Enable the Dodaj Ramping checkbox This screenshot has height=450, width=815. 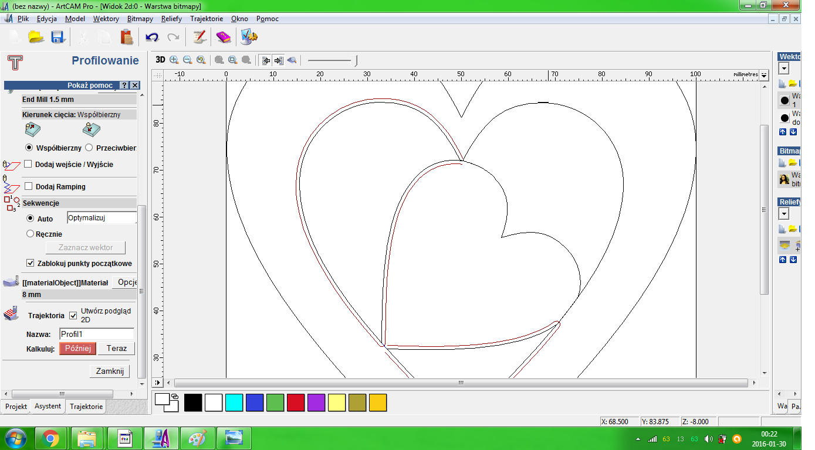(x=29, y=186)
